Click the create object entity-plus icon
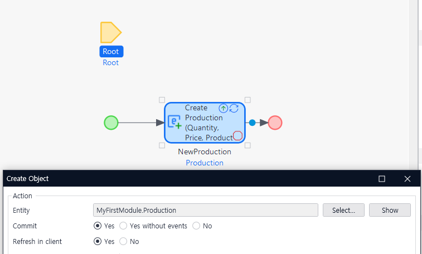The width and height of the screenshot is (422, 254). click(174, 122)
